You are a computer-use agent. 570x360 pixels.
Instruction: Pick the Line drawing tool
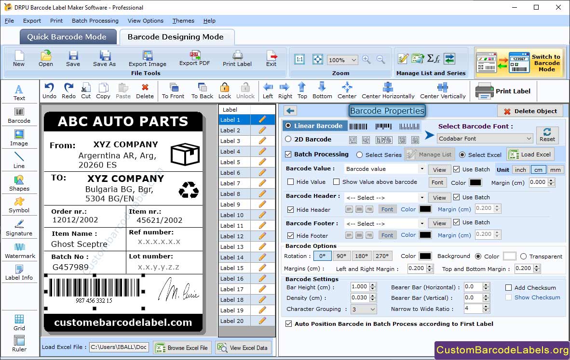pos(19,160)
